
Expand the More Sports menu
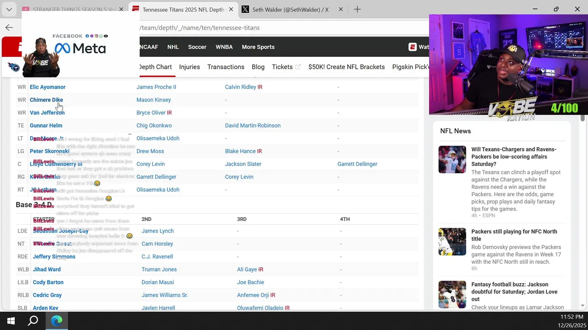click(258, 47)
